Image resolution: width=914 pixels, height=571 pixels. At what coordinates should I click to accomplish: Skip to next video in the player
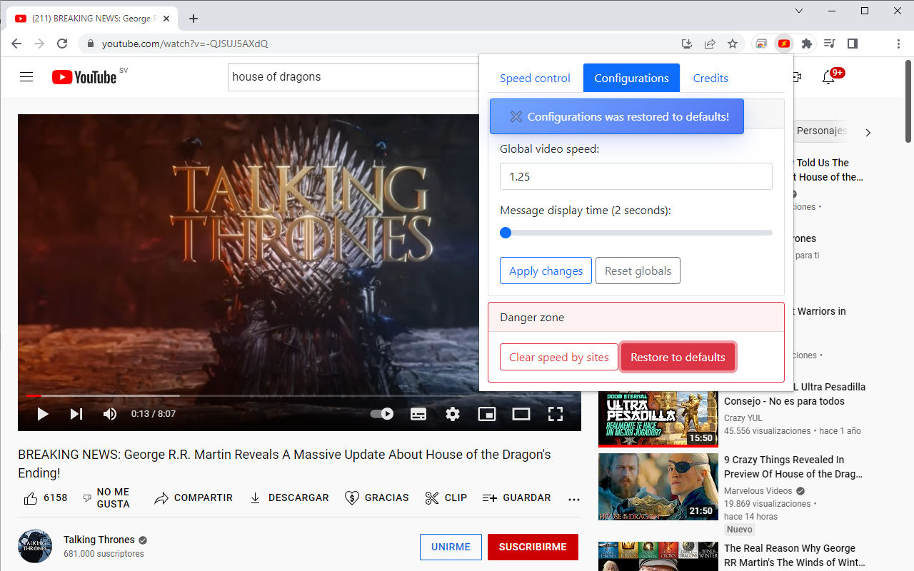tap(76, 414)
